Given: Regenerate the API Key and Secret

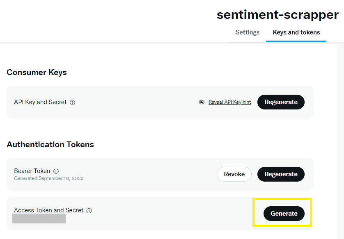Looking at the screenshot, I should click(281, 102).
